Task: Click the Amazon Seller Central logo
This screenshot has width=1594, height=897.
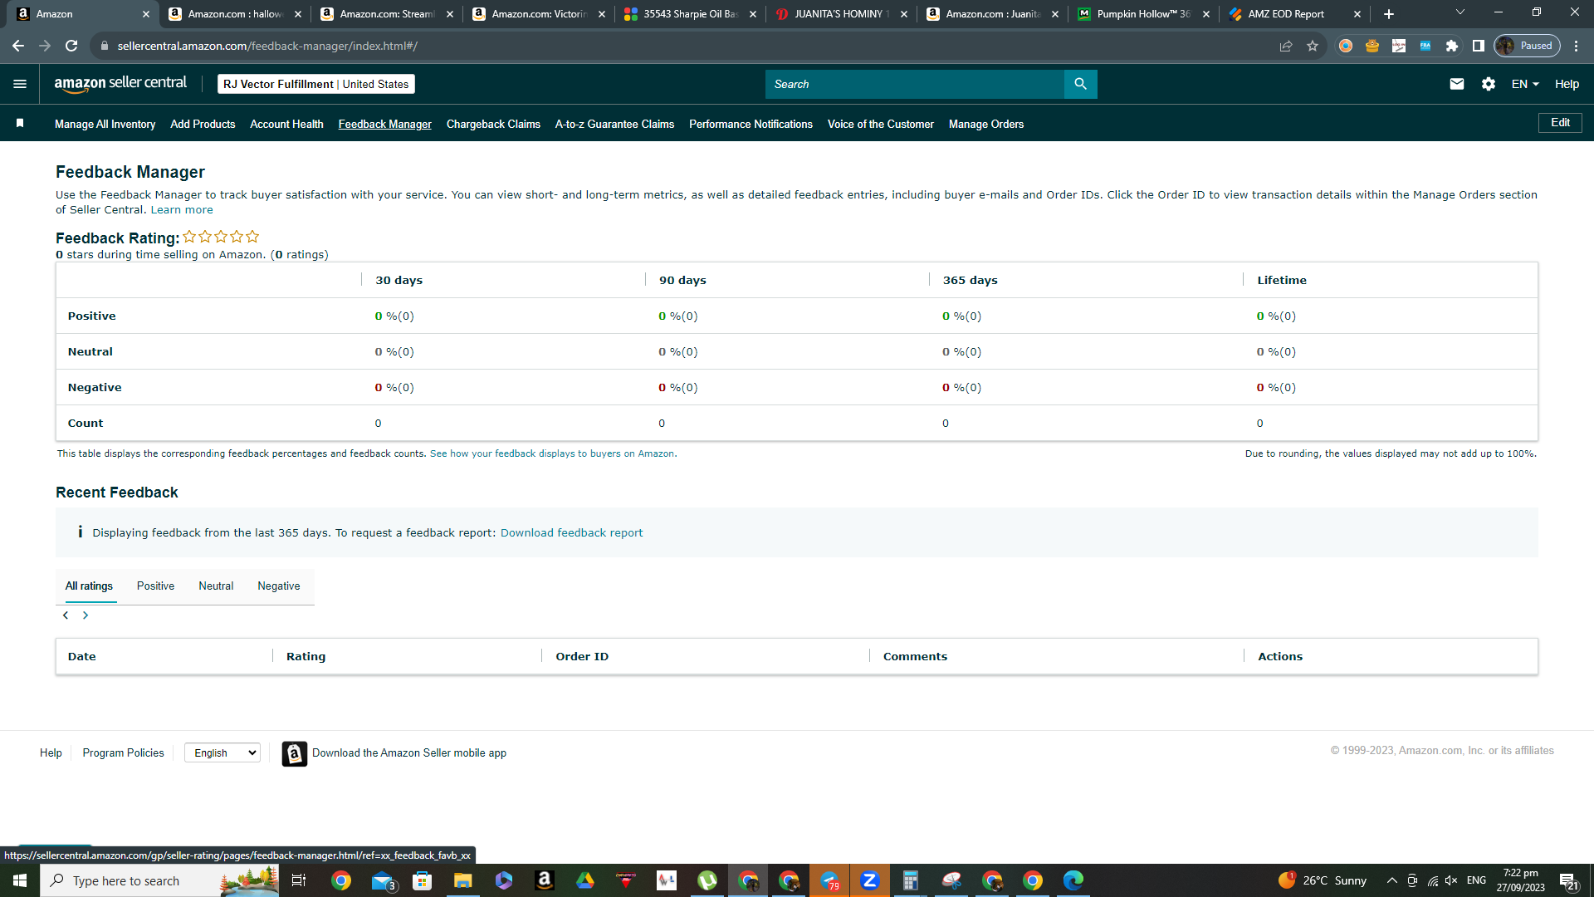Action: click(x=120, y=84)
